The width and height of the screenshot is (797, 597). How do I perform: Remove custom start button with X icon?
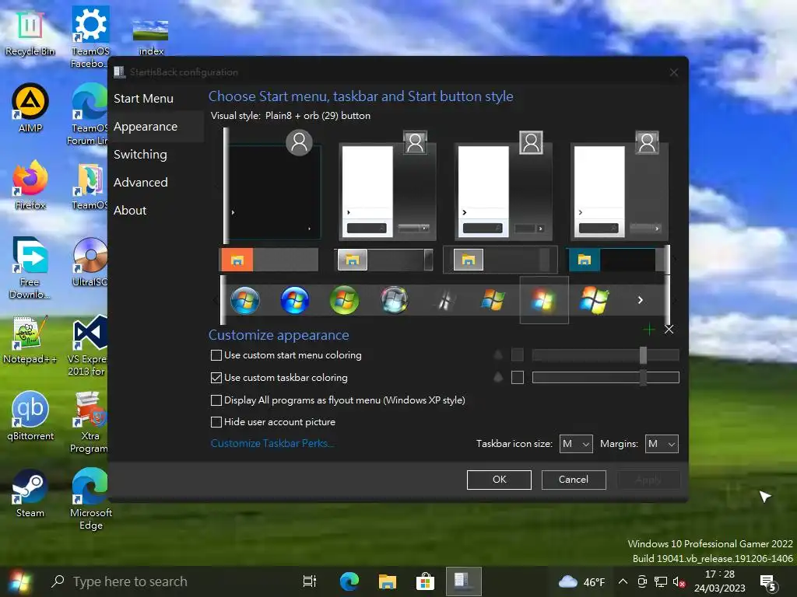(x=669, y=330)
